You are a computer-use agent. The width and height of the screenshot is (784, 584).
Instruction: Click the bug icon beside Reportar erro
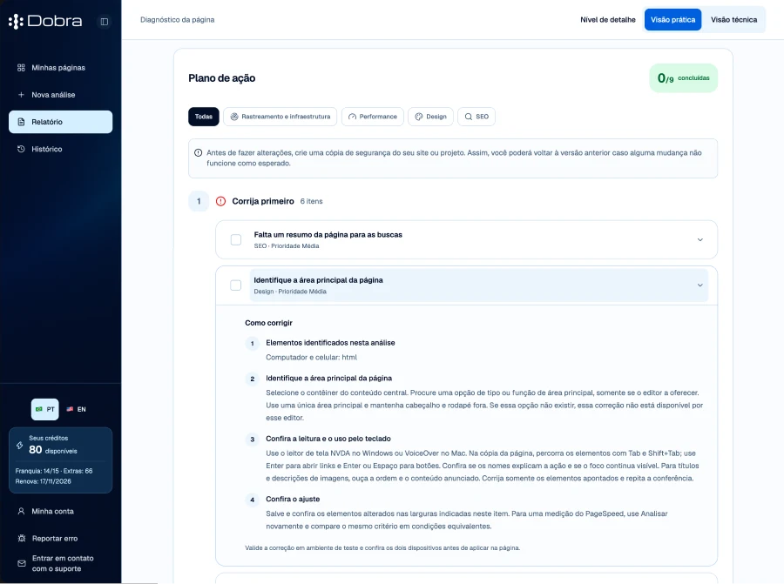point(22,538)
